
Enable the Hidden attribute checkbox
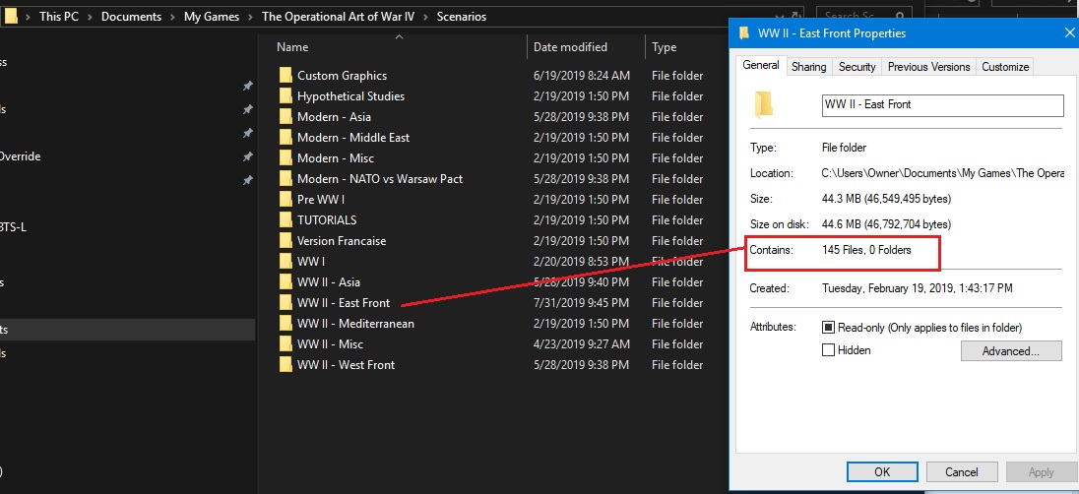click(x=829, y=350)
